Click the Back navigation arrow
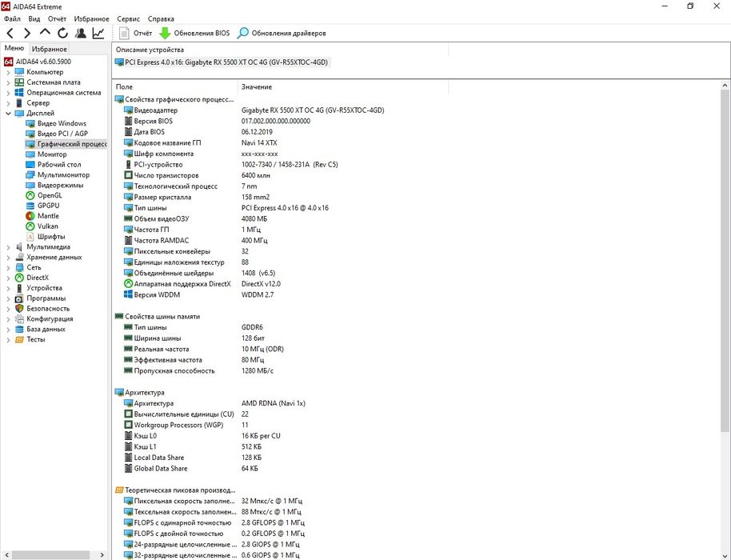This screenshot has width=731, height=560. tap(10, 33)
